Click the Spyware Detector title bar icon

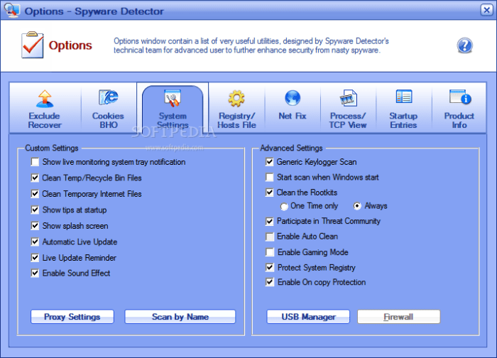[12, 10]
